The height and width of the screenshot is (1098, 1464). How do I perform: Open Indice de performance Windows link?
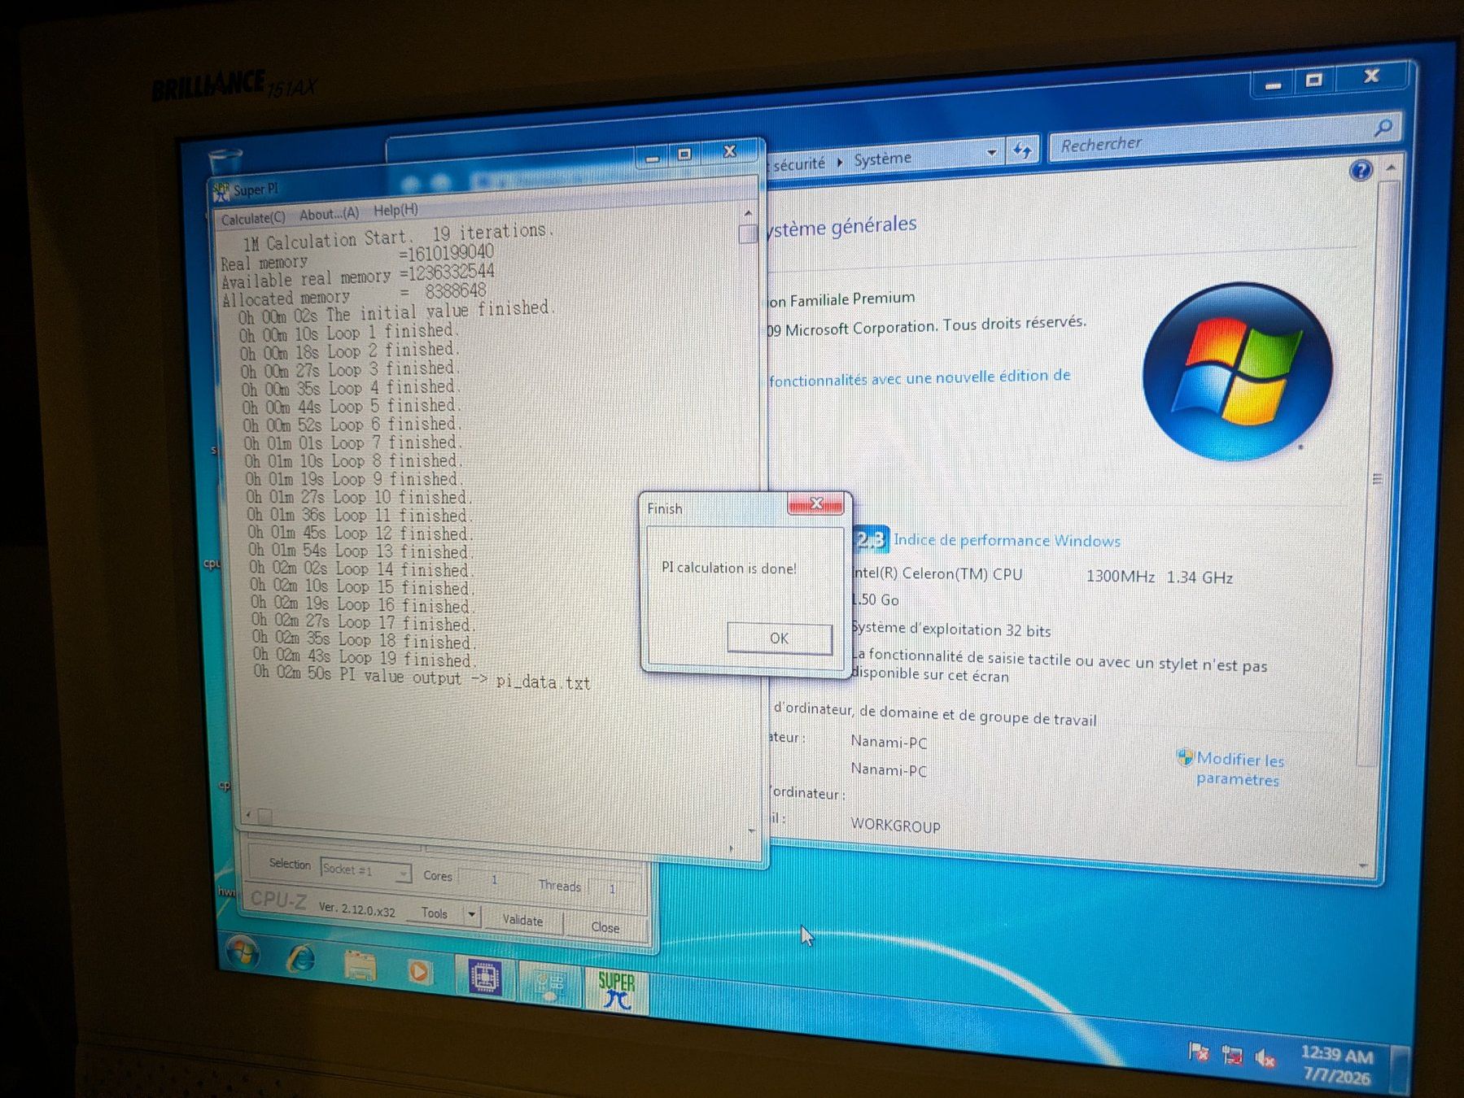tap(1007, 541)
